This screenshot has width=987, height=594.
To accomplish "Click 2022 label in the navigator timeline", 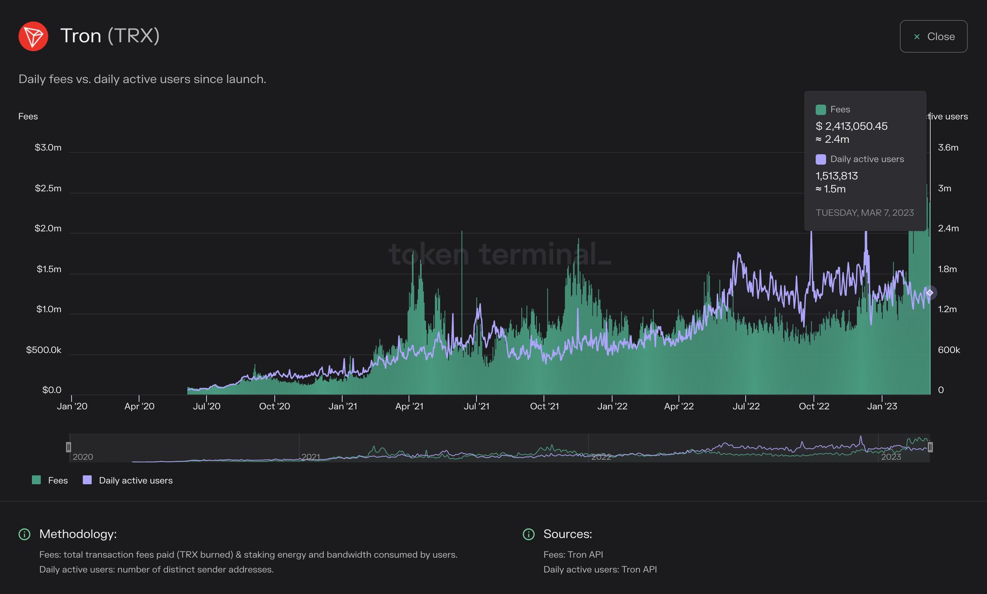I will coord(601,457).
